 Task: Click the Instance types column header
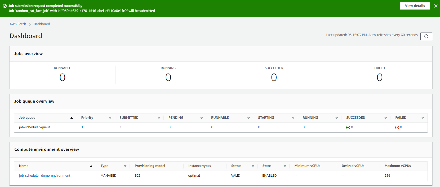click(x=200, y=166)
